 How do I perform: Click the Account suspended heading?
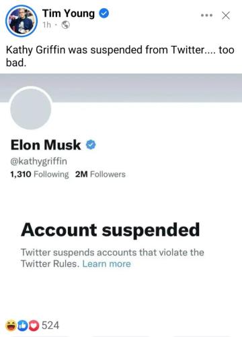pyautogui.click(x=110, y=230)
